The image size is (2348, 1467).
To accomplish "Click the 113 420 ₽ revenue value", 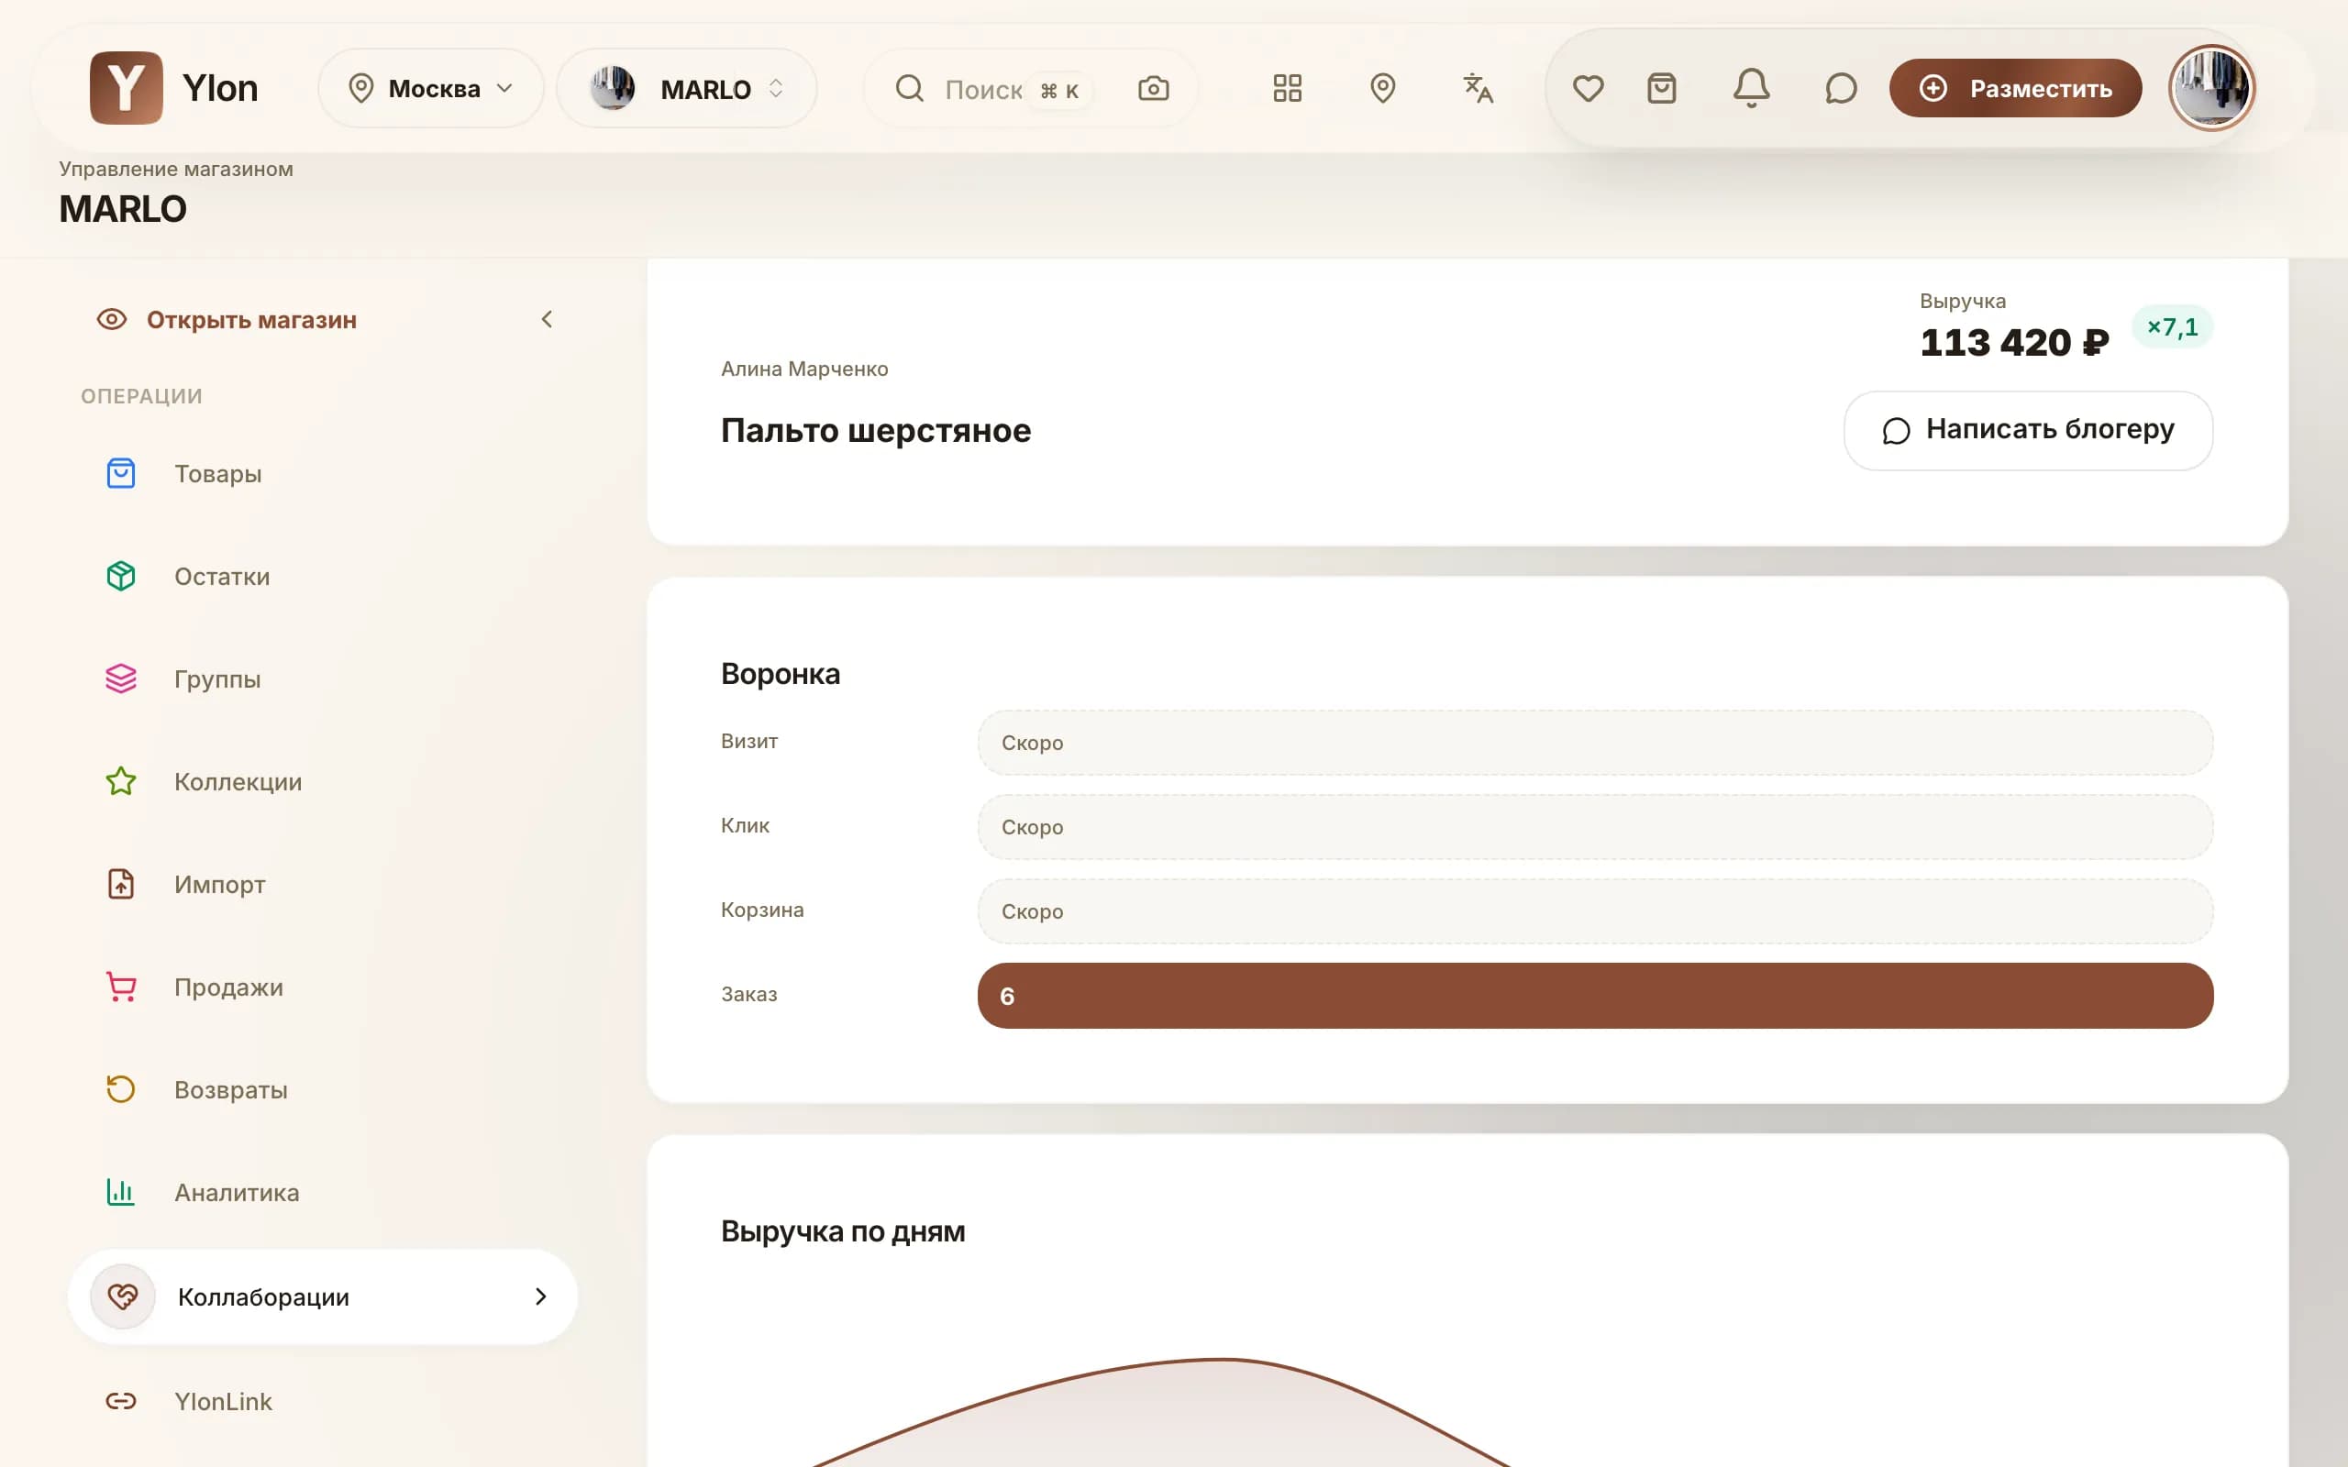I will (x=2014, y=343).
